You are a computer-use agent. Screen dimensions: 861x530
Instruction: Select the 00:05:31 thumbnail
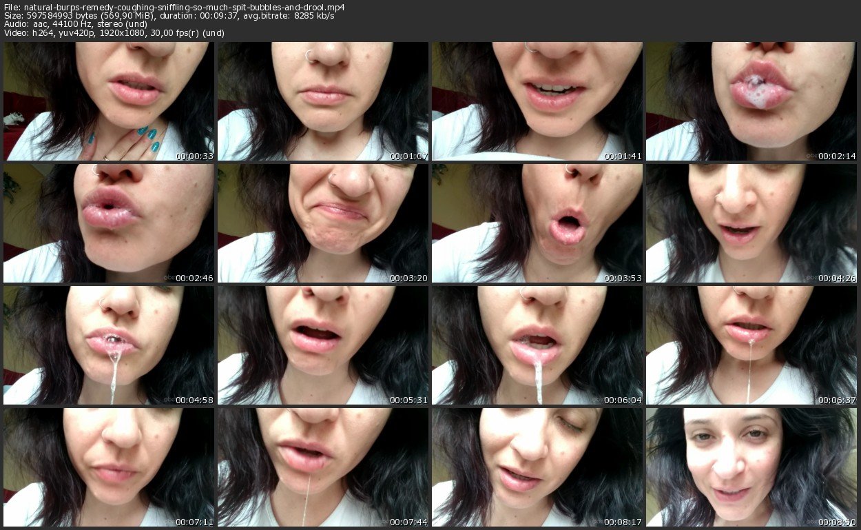point(323,345)
